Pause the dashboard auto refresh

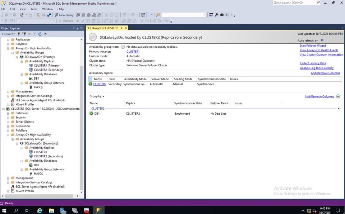322,41
